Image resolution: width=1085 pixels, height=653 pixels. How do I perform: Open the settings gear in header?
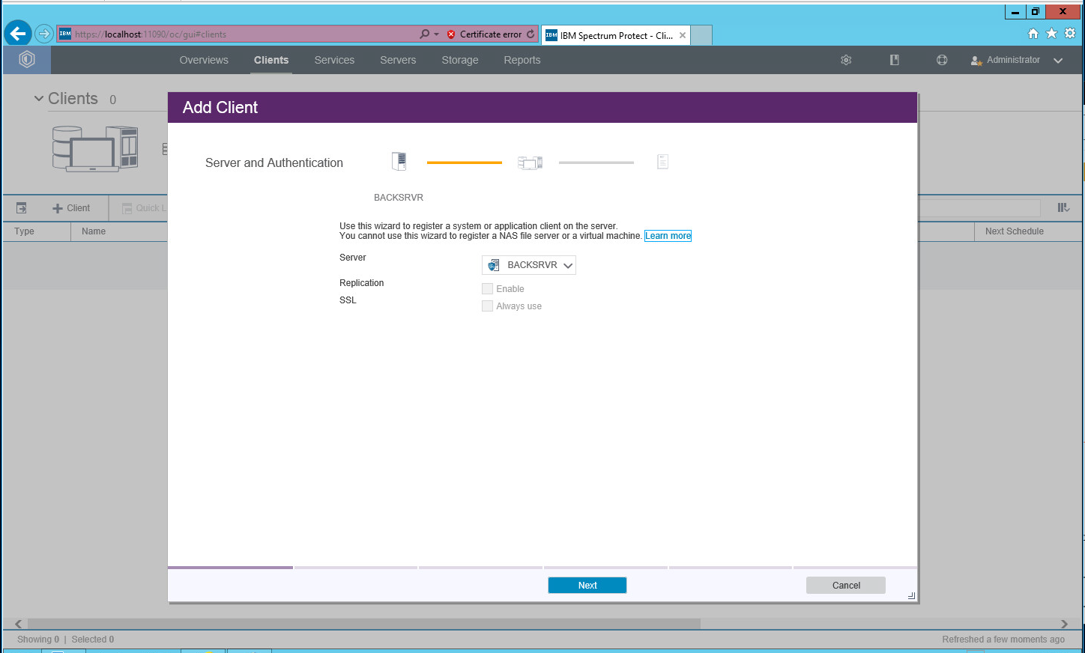(846, 60)
